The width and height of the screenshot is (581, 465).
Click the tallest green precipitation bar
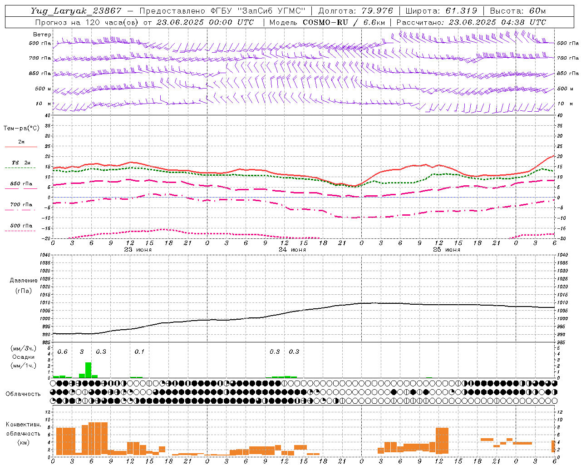click(89, 370)
